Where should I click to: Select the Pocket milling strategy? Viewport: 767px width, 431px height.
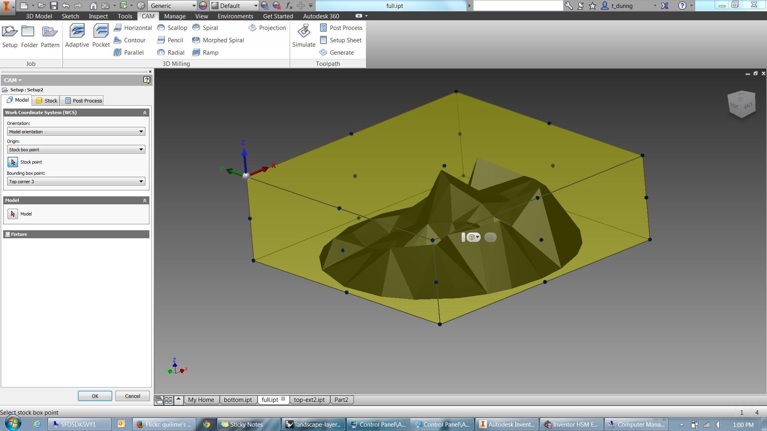click(x=101, y=36)
